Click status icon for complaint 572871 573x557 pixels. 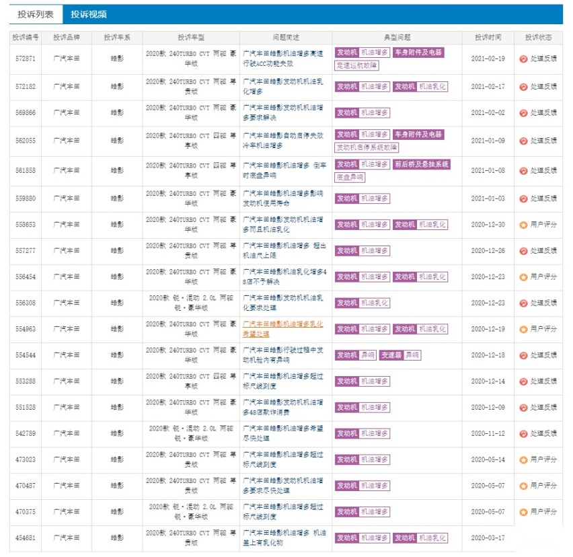523,59
